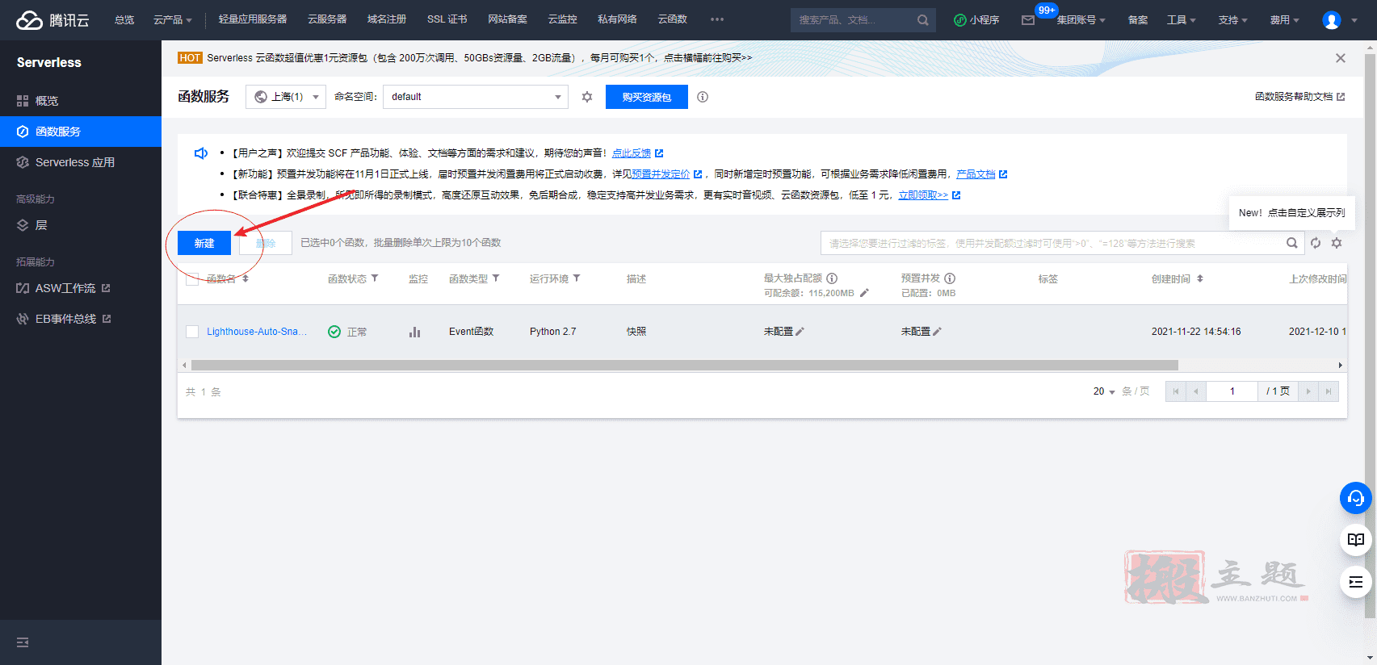The height and width of the screenshot is (665, 1377).
Task: Change page size dropdown 20 条/页
Action: tap(1104, 391)
